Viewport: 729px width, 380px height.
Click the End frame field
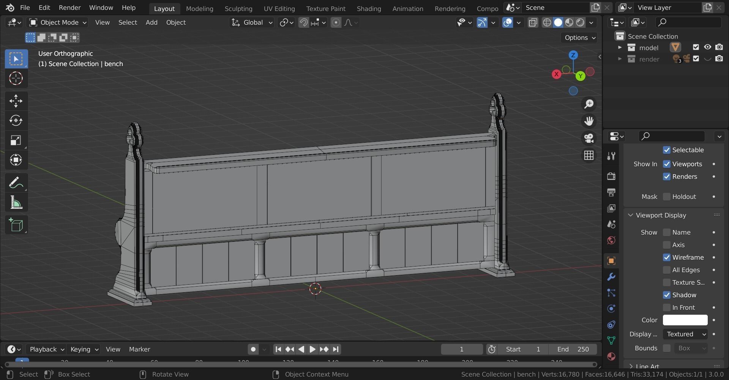(x=573, y=349)
